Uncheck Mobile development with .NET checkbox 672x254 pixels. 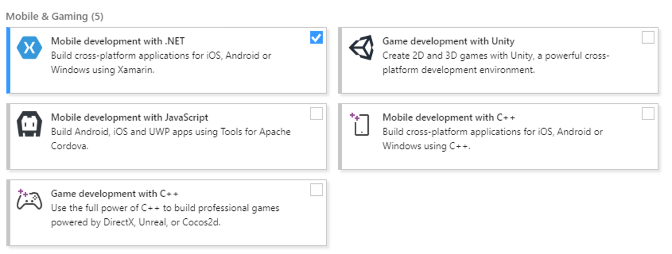(317, 38)
